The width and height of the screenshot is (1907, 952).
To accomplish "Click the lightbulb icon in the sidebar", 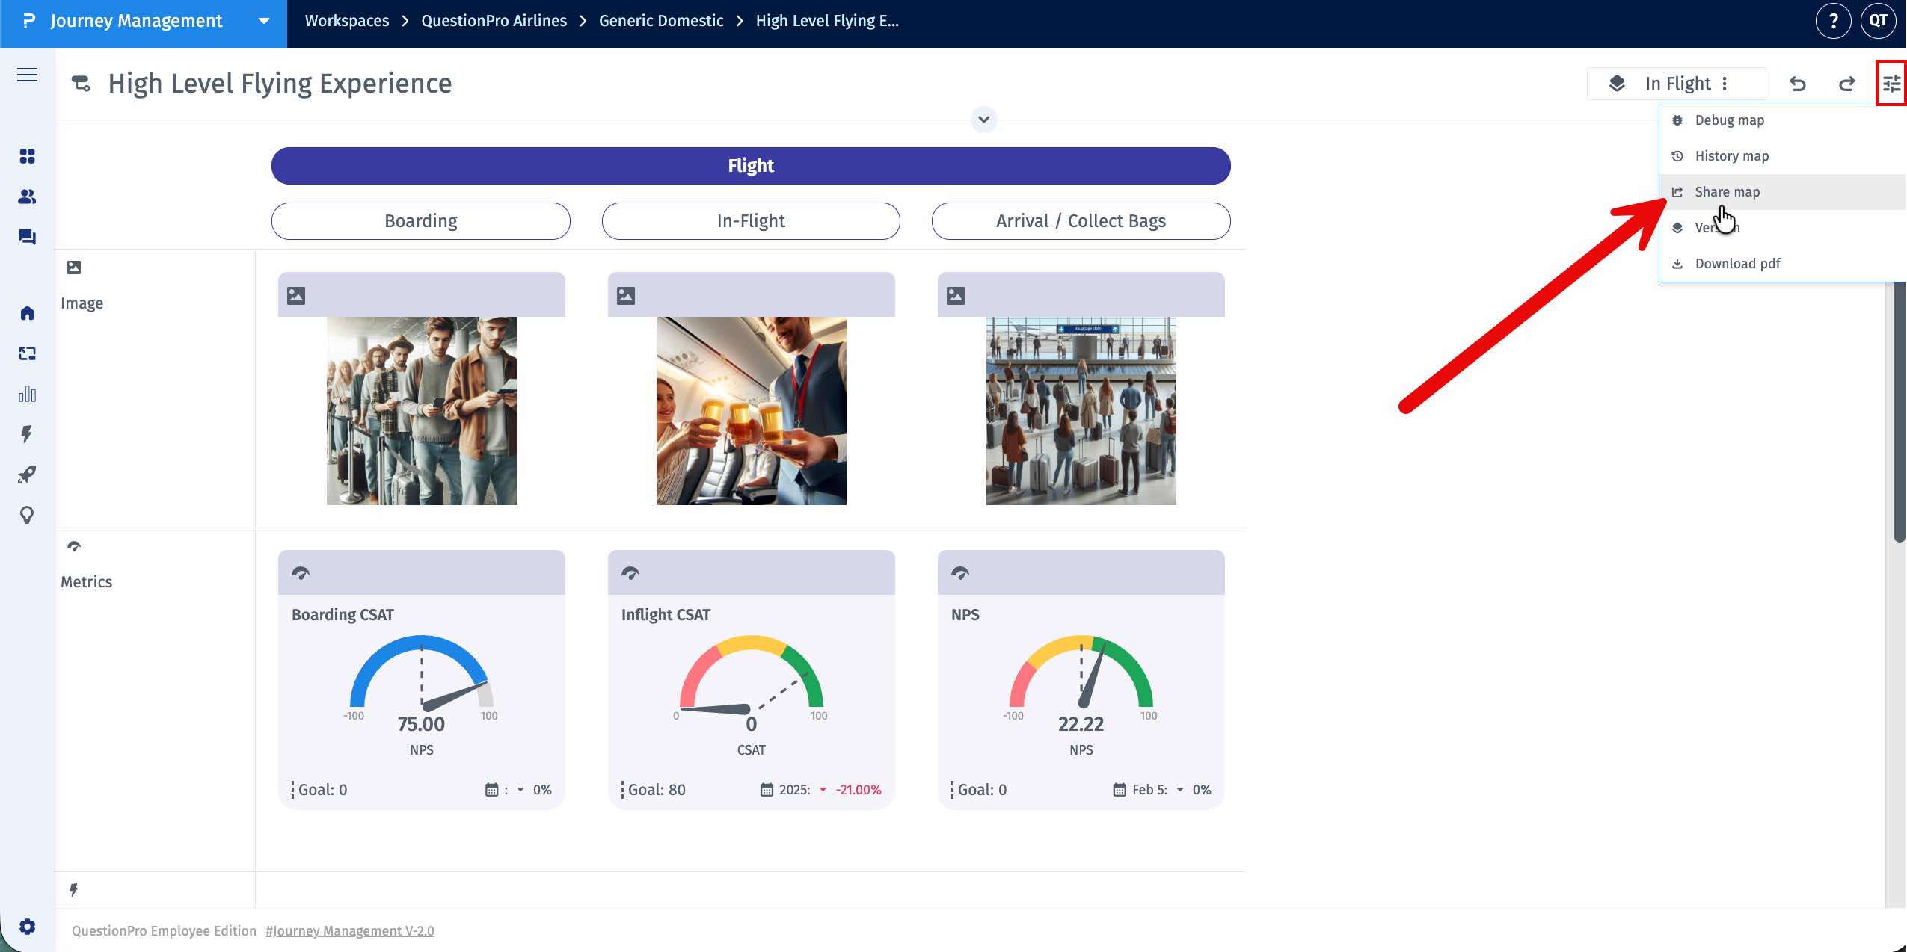I will [x=27, y=515].
